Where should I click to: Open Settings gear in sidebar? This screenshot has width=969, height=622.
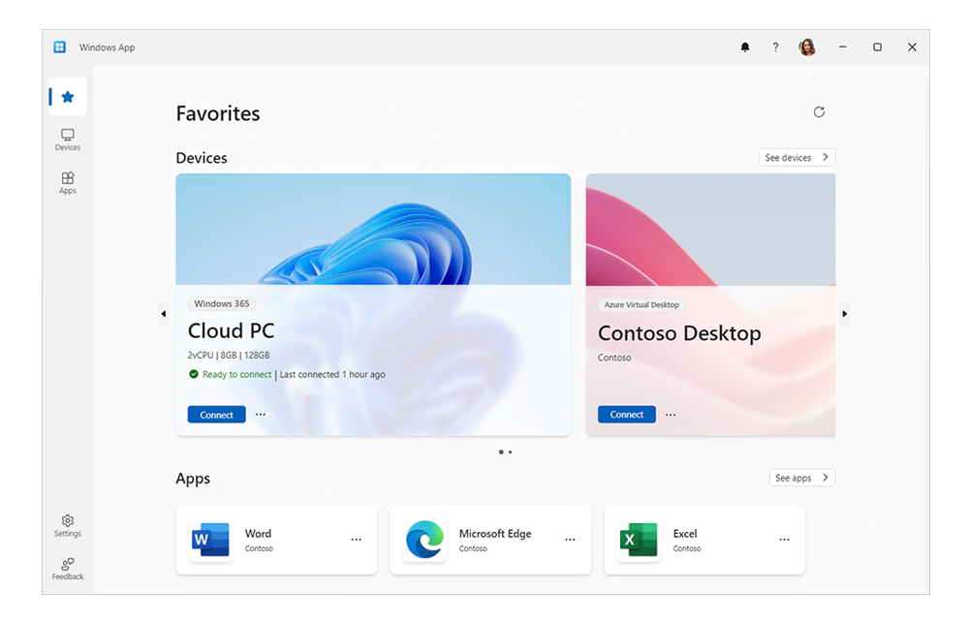click(x=68, y=526)
